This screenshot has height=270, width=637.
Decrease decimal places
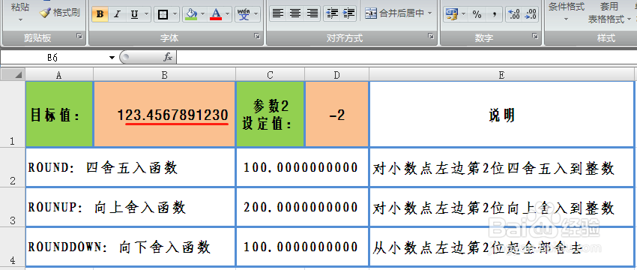(531, 15)
